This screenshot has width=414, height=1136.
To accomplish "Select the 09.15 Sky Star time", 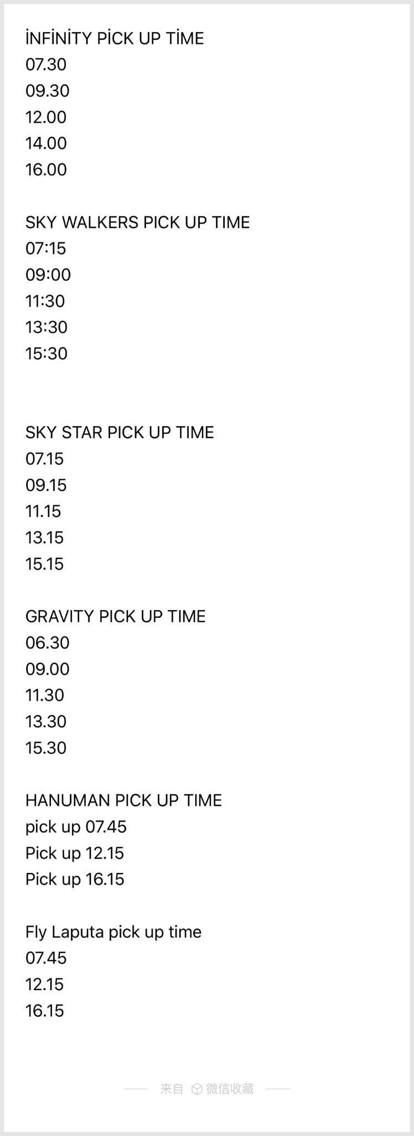I will click(46, 485).
